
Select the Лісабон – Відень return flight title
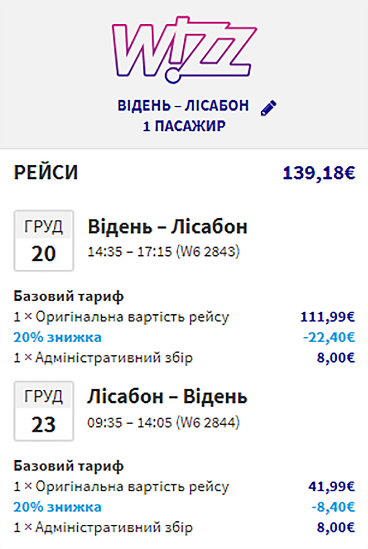[x=167, y=397]
